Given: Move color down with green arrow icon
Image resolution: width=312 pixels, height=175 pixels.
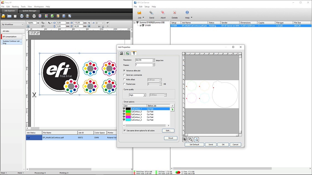Looking at the screenshot, I should [x=172, y=110].
